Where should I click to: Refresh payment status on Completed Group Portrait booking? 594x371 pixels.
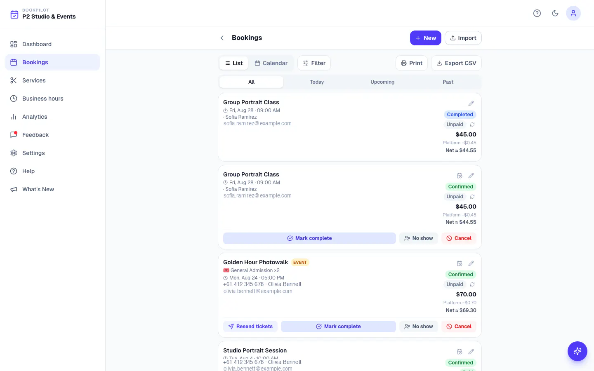coord(472,124)
